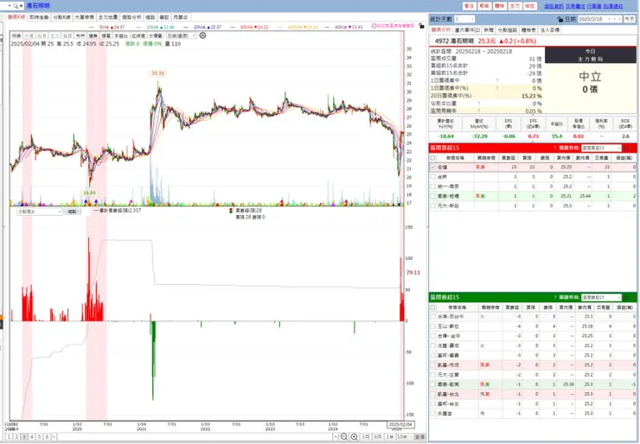The width and height of the screenshot is (640, 444).
Task: Click the 15.23 % concentration value
Action: click(x=532, y=96)
